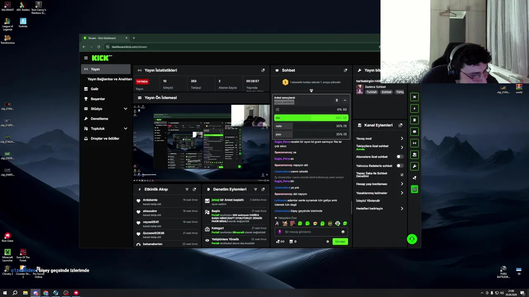Open Denetleme in the sidebar
The image size is (529, 297).
click(99, 119)
